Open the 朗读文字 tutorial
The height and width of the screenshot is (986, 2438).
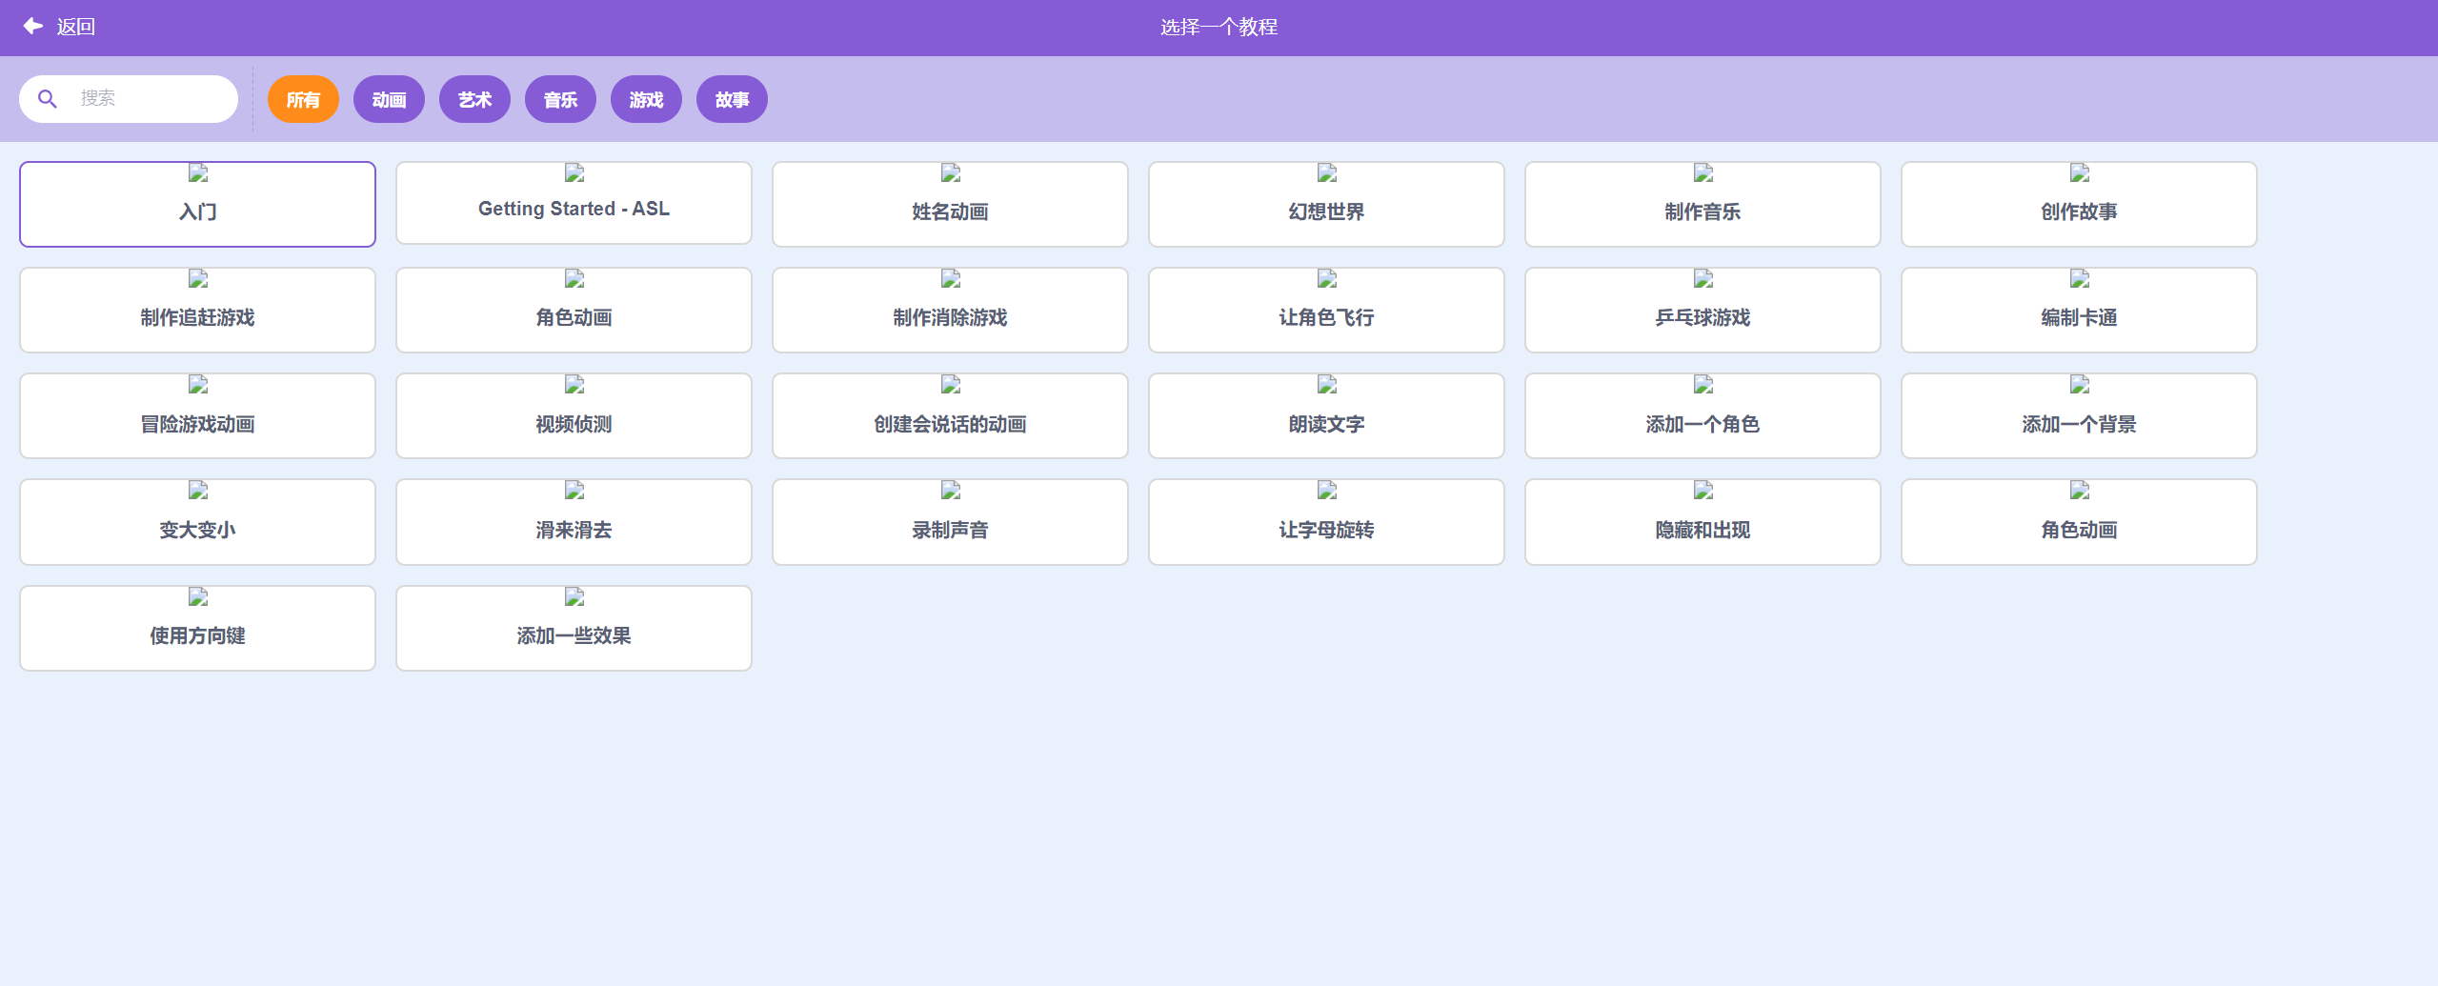pos(1325,415)
